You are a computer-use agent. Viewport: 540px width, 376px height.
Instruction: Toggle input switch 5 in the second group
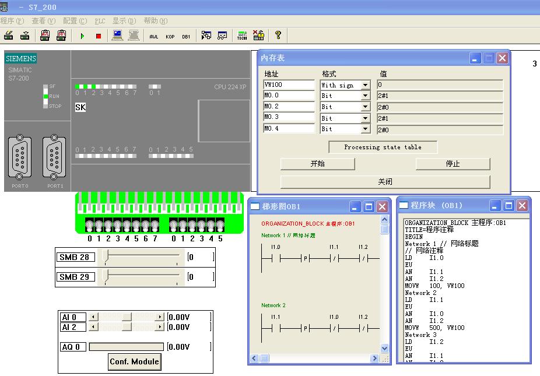click(220, 226)
